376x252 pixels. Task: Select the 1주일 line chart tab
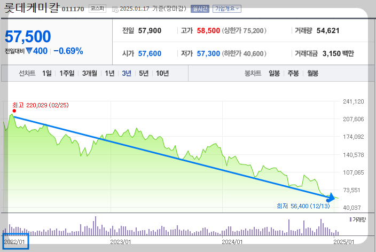(x=67, y=73)
